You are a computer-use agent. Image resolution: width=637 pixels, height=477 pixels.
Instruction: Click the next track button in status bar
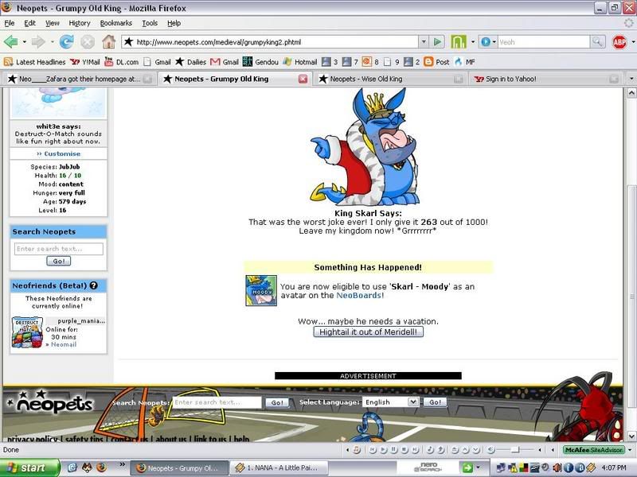click(x=415, y=450)
